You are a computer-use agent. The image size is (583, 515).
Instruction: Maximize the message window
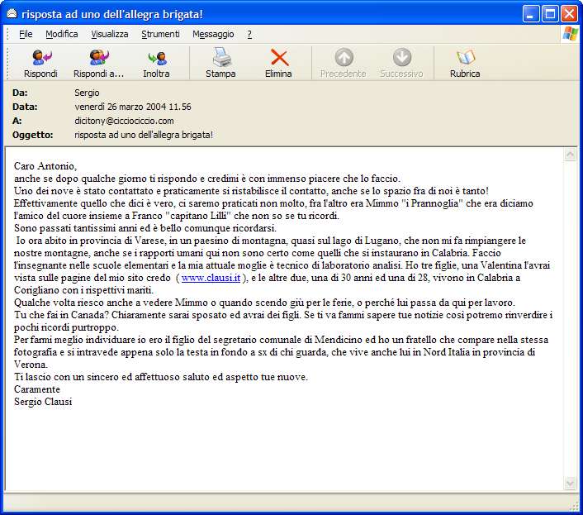point(550,14)
